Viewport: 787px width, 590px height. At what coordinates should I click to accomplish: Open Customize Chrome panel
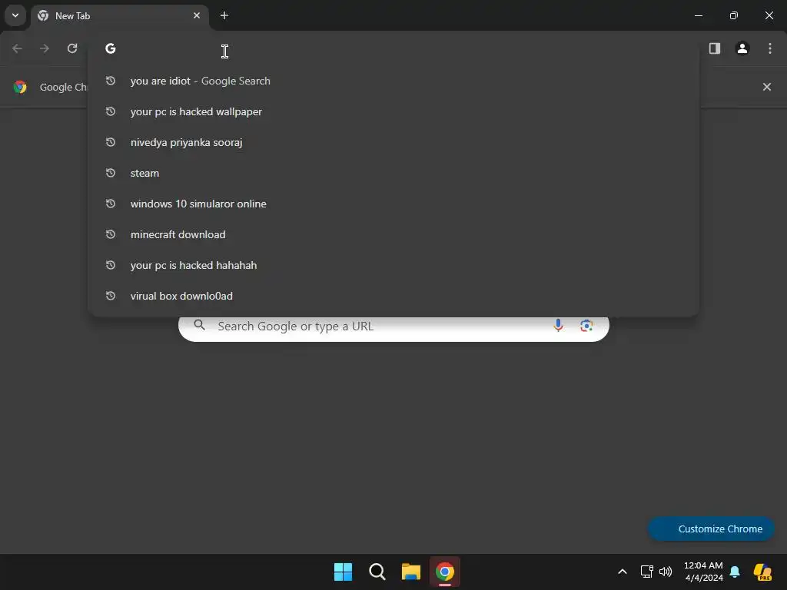(711, 529)
